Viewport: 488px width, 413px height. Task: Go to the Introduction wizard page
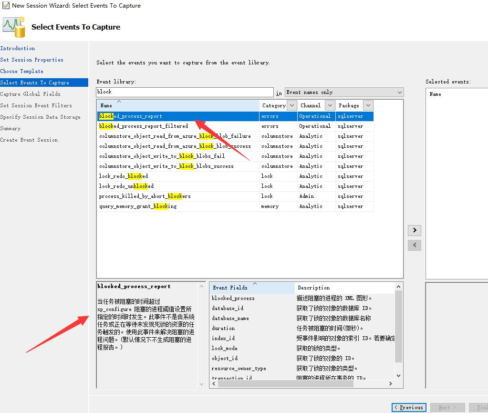coord(18,48)
